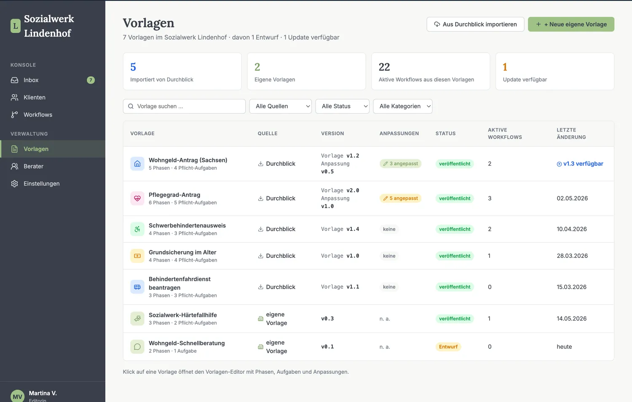Click the Workflows branch icon
Screen dimensions: 632x402
pos(15,115)
